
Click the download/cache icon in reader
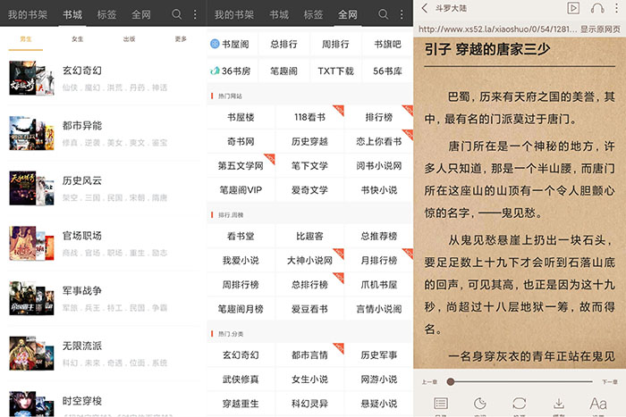point(559,404)
